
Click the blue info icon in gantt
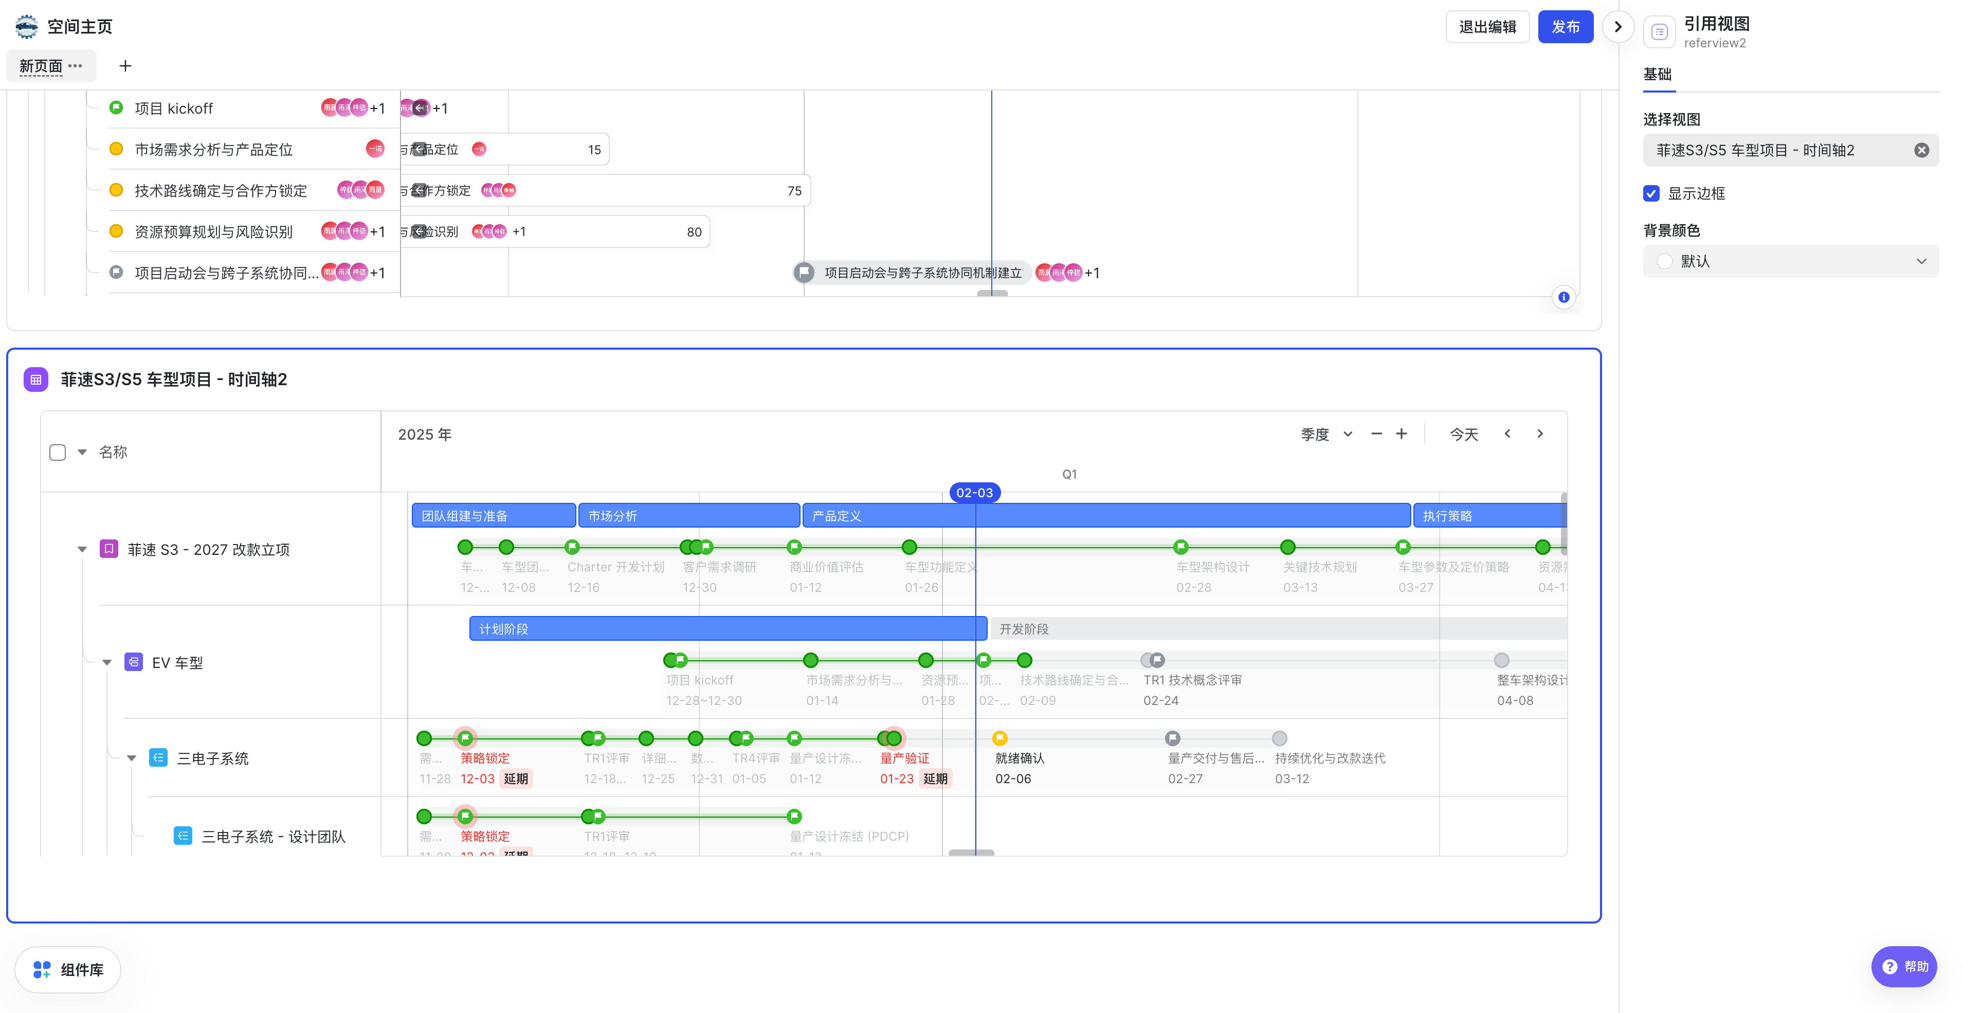[x=1564, y=297]
